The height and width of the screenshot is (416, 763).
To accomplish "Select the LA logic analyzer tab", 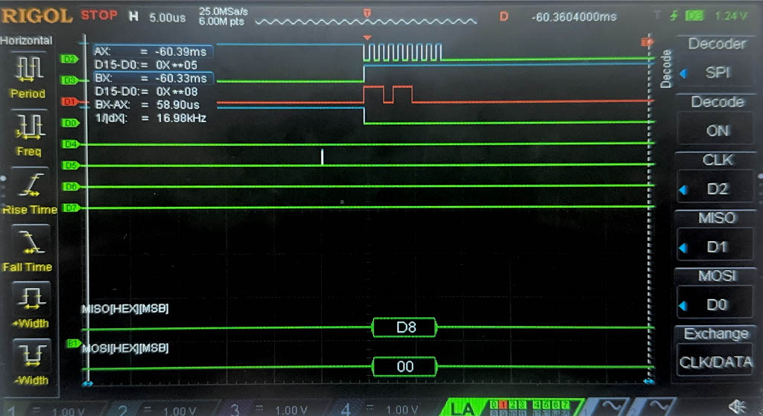I will pos(462,409).
